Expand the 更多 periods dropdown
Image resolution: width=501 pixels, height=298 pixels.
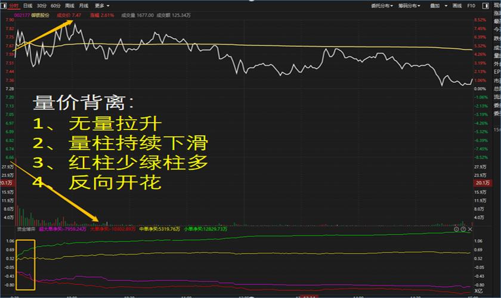pos(102,6)
